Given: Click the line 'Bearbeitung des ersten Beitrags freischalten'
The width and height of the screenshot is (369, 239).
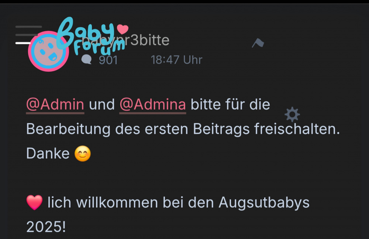Looking at the screenshot, I should (183, 129).
